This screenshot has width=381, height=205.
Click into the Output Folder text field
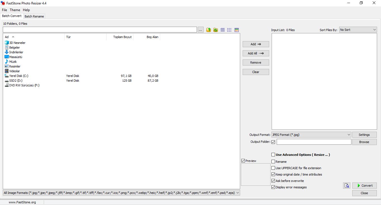[x=314, y=142]
